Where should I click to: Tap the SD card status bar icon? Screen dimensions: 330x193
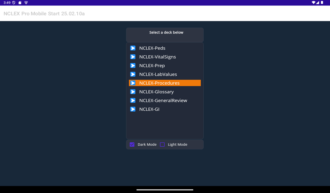point(20,3)
